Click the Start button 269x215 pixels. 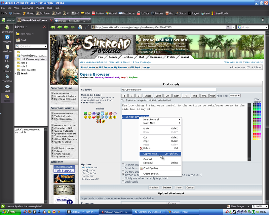10,212
